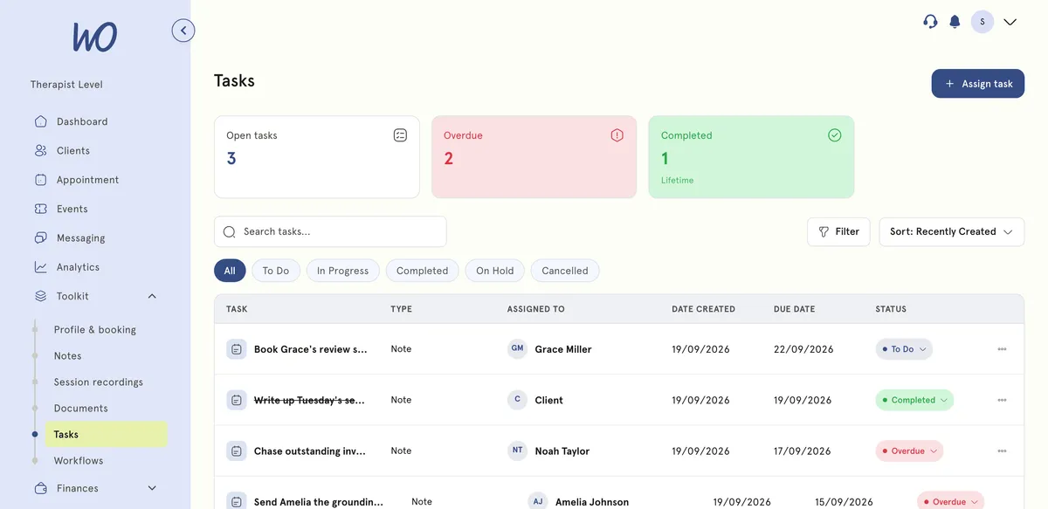Change the Completed status dropdown for Client
This screenshot has height=509, width=1048.
(x=914, y=400)
